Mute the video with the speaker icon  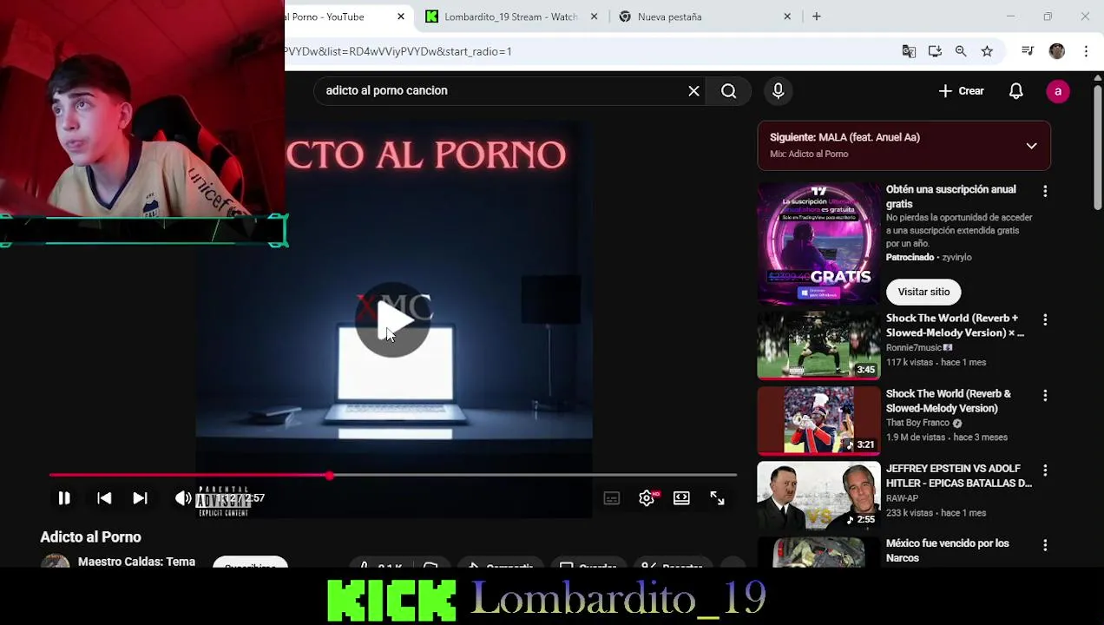coord(182,498)
